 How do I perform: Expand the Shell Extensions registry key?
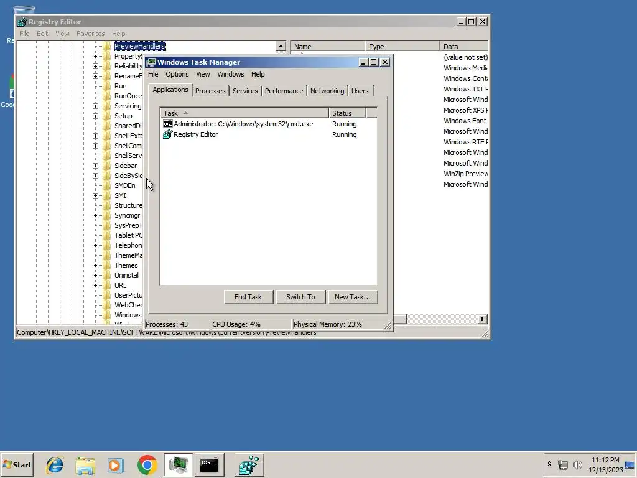95,136
